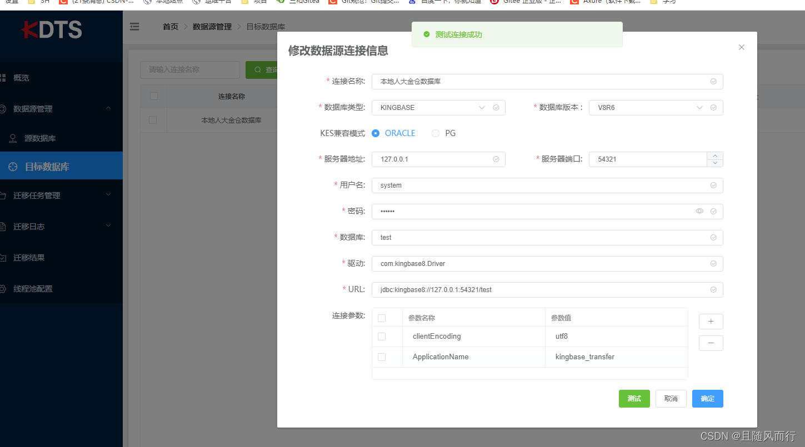
Task: Open 概览 in the sidebar
Action: pyautogui.click(x=21, y=78)
